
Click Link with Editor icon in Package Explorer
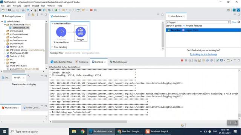[33, 15]
